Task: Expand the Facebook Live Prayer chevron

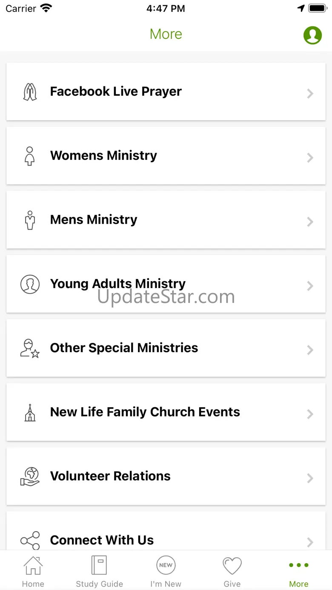Action: (310, 94)
